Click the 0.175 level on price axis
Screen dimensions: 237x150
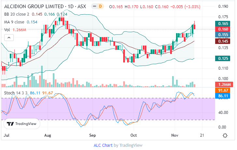[x=223, y=17]
